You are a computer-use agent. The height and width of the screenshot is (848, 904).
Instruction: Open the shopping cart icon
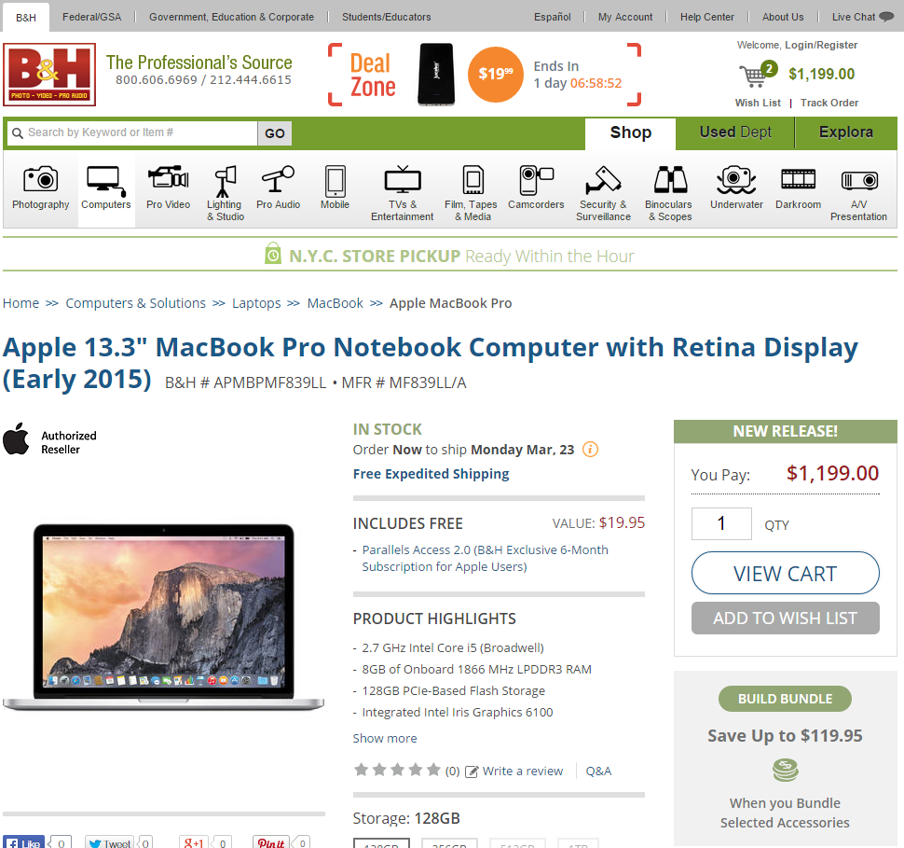(x=754, y=76)
